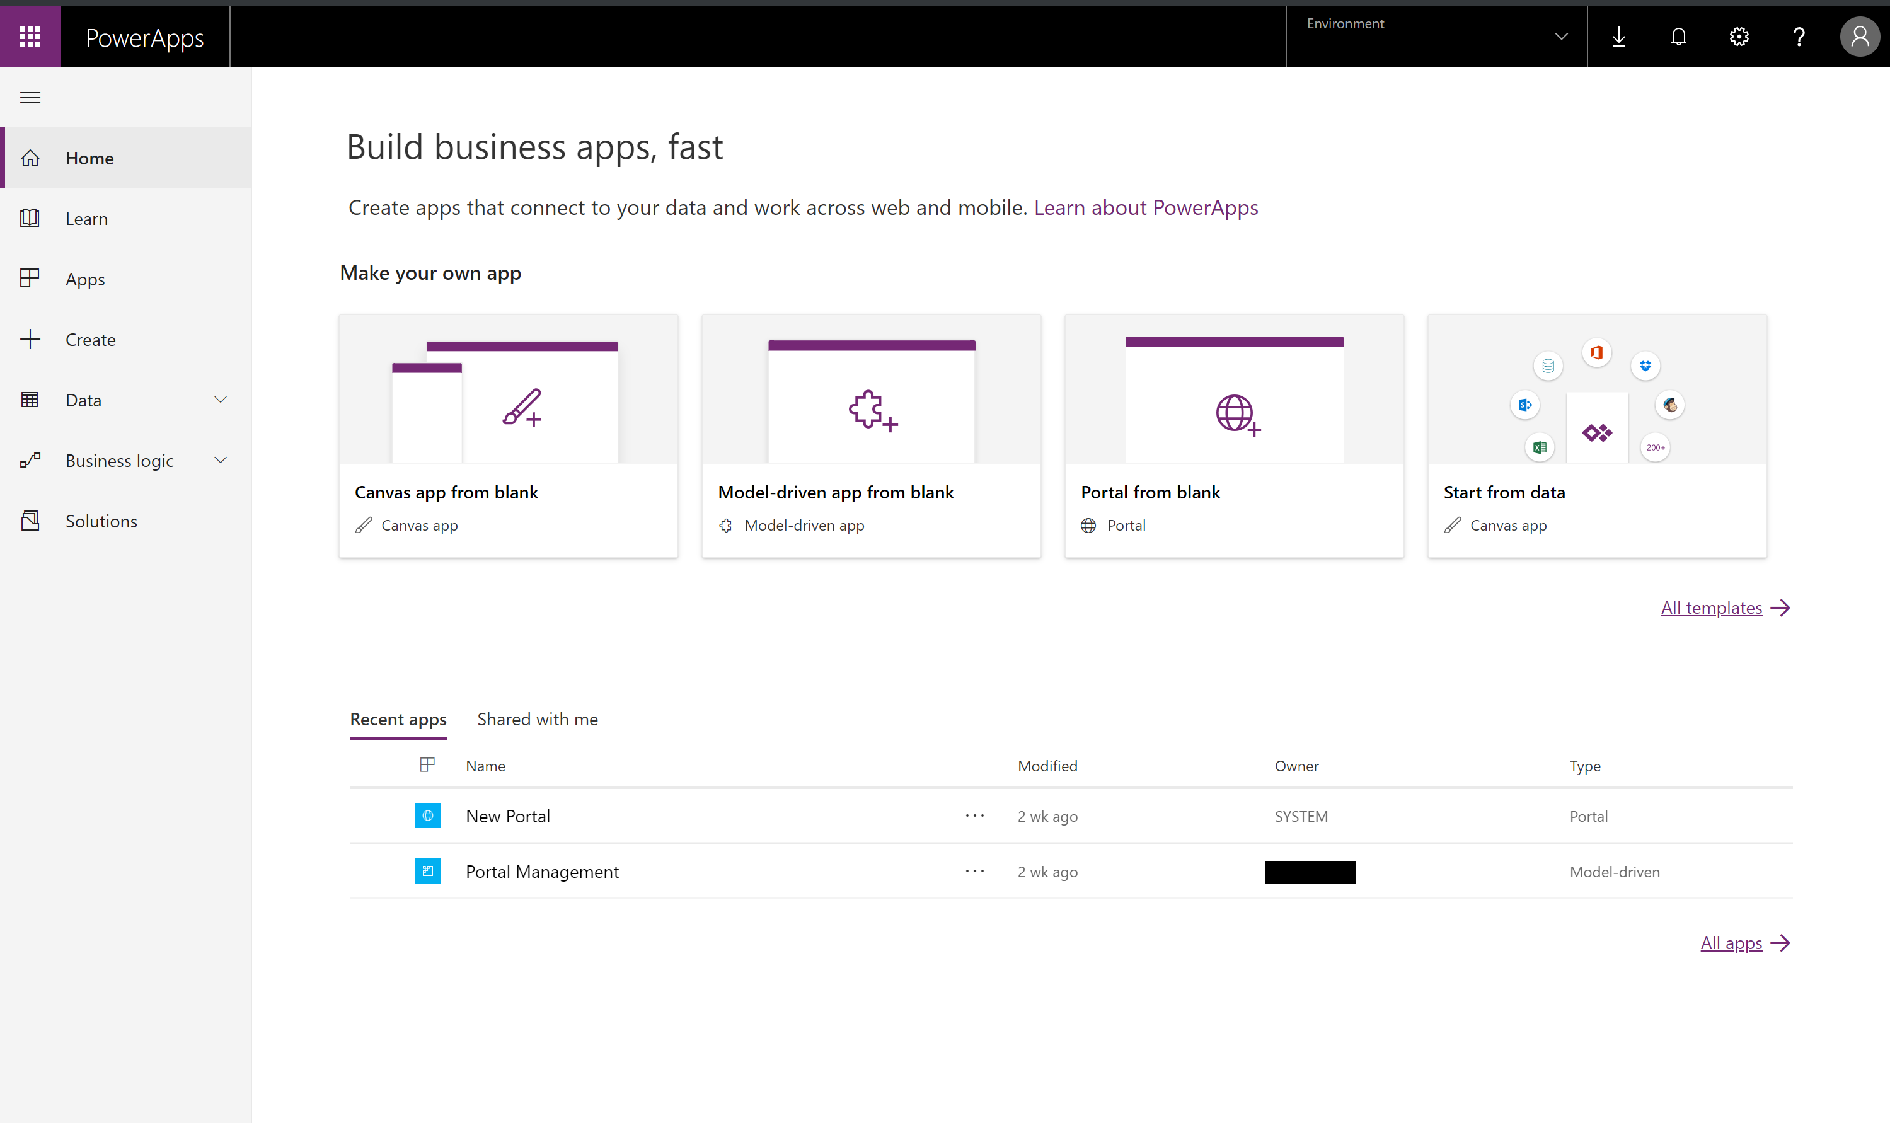Image resolution: width=1890 pixels, height=1123 pixels.
Task: Click the ellipsis menu for New Portal
Action: [976, 814]
